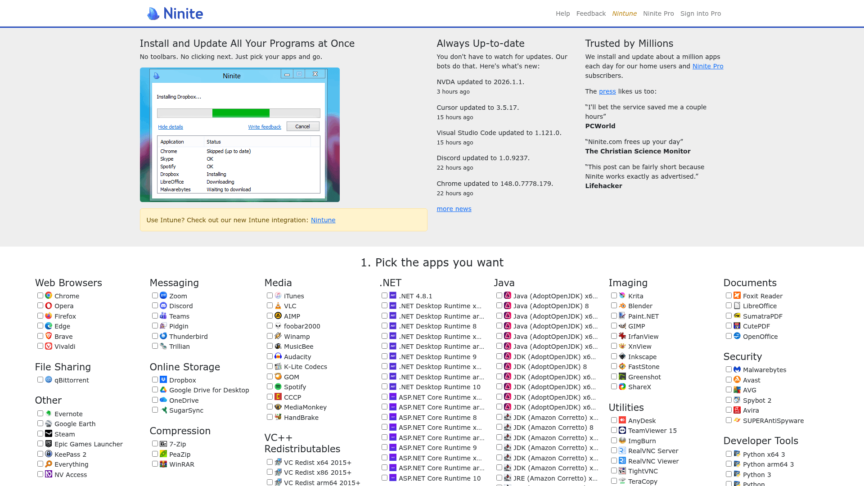Click the Dropbox icon

163,380
